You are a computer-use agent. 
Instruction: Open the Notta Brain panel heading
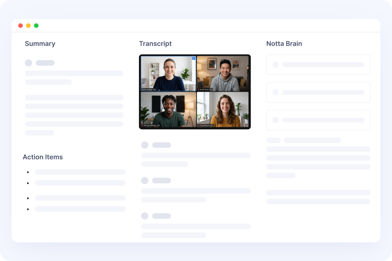[x=284, y=44]
